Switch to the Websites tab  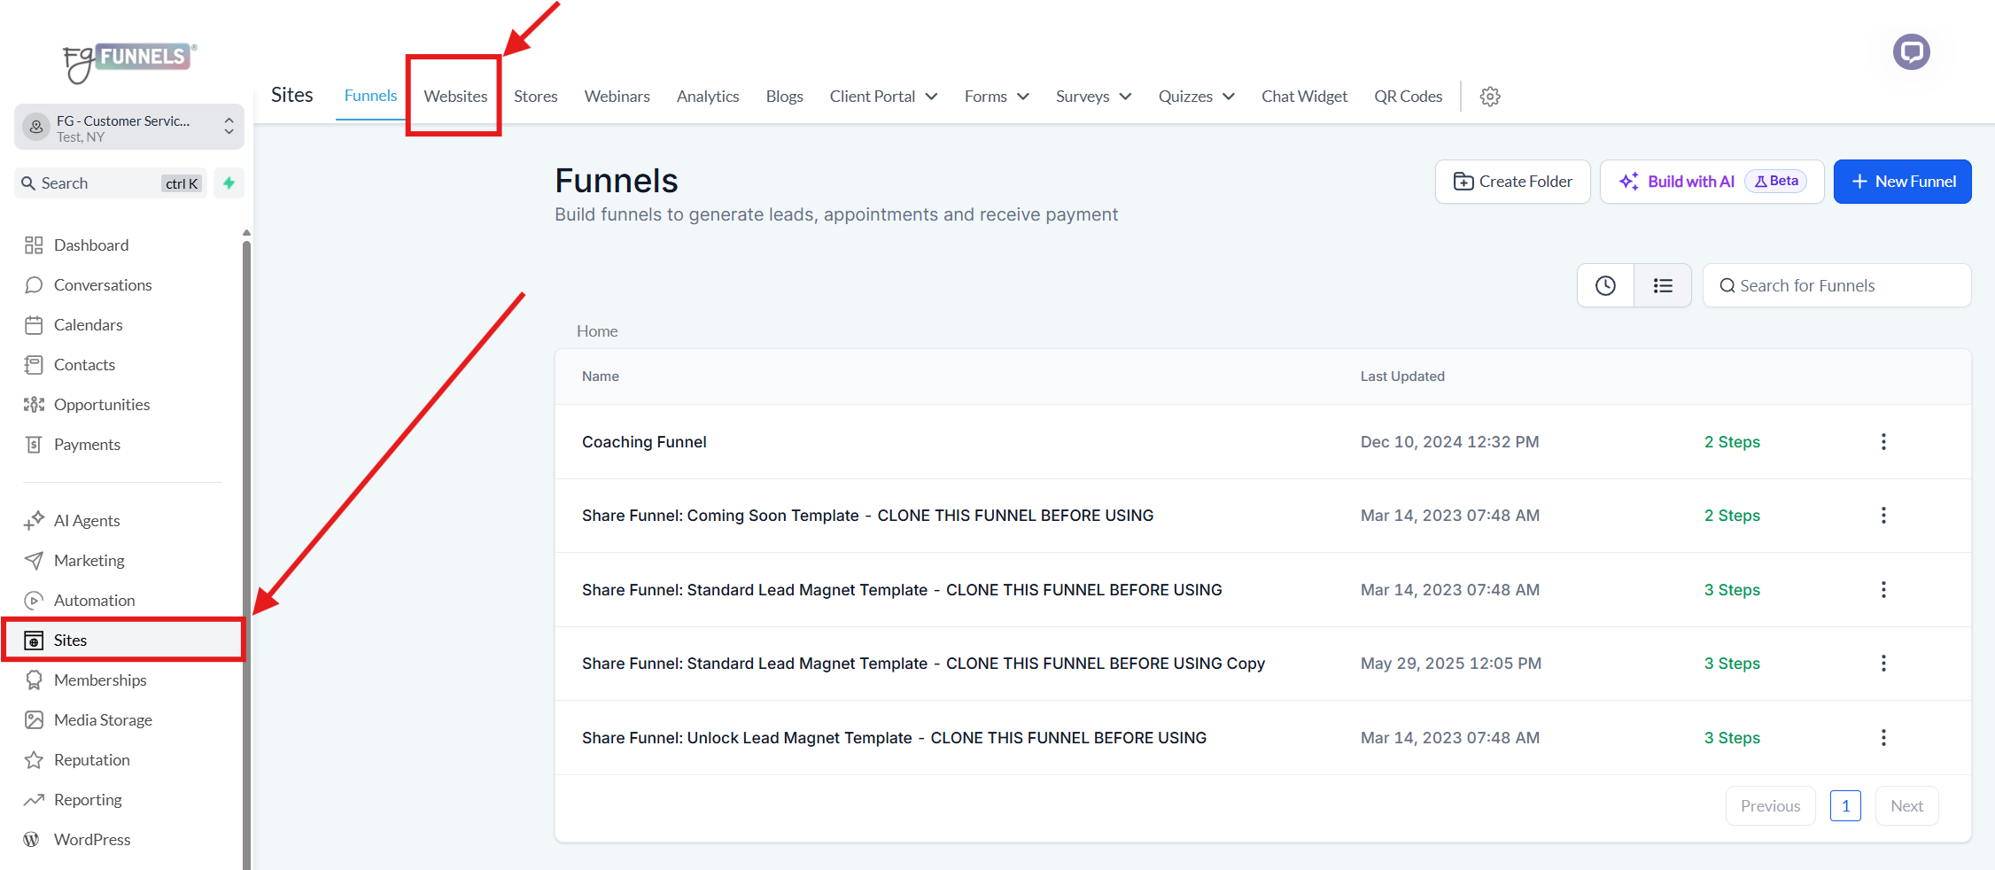(455, 97)
